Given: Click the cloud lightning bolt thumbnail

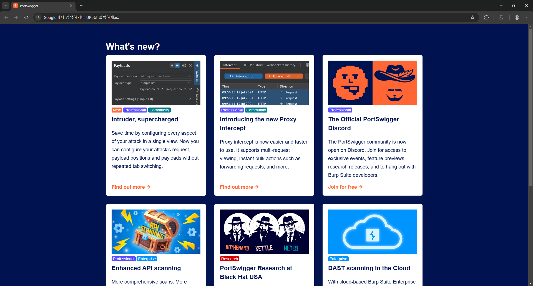Looking at the screenshot, I should [373, 232].
